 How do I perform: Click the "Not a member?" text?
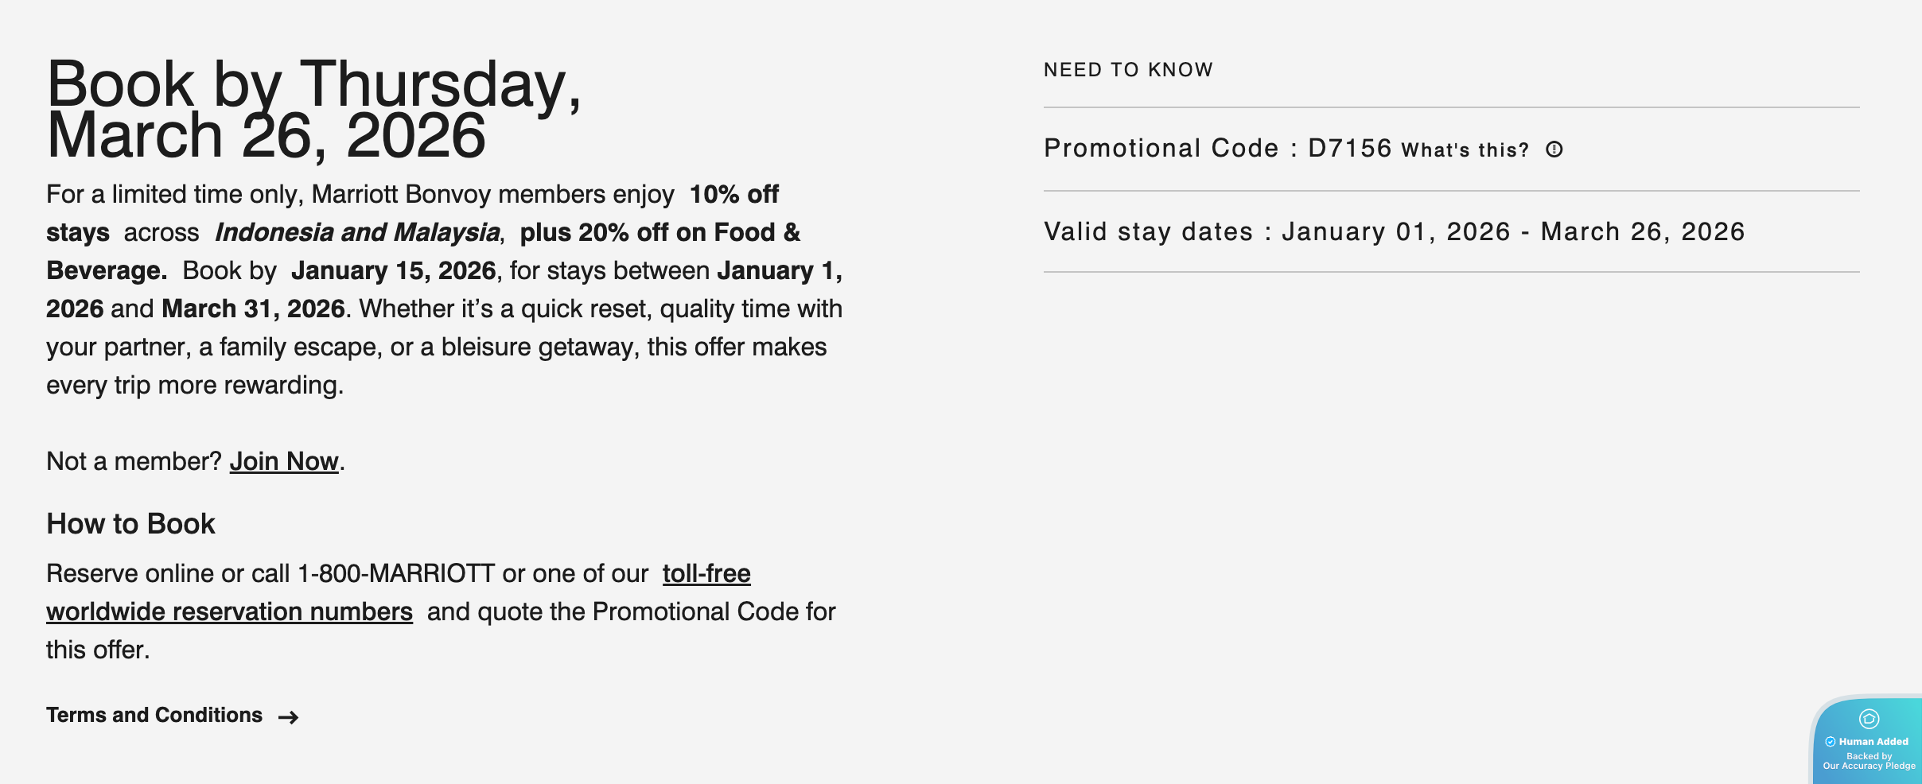134,461
